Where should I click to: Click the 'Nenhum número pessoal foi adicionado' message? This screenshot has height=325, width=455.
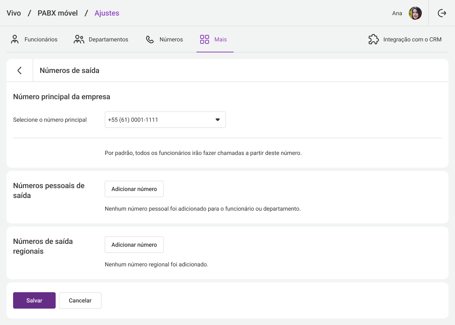(203, 209)
